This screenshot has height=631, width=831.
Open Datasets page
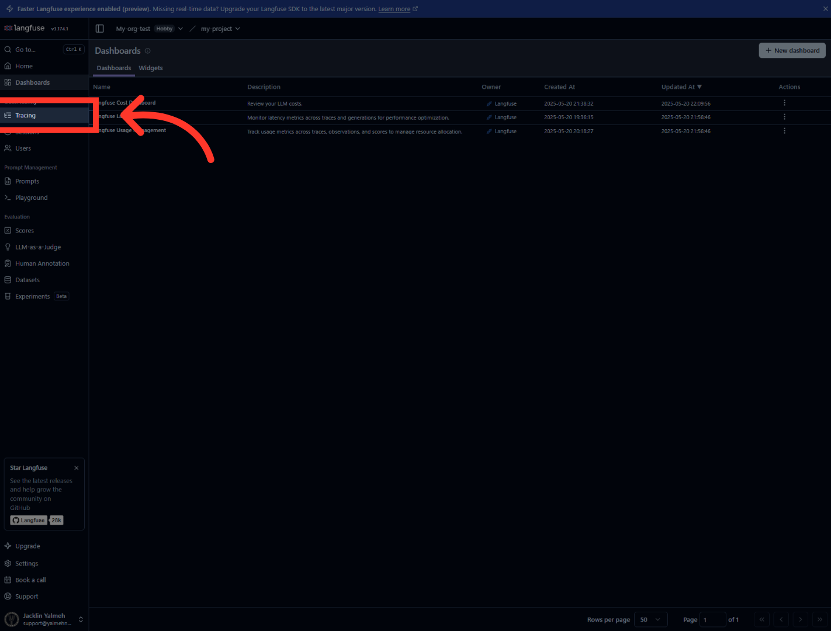coord(44,280)
